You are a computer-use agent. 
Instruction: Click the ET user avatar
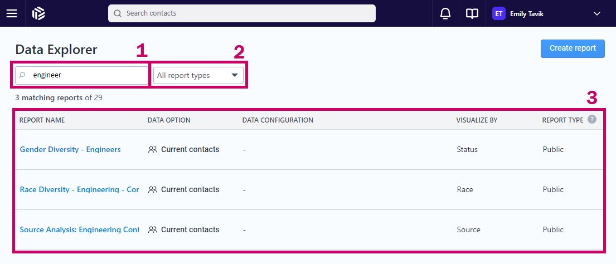(498, 13)
